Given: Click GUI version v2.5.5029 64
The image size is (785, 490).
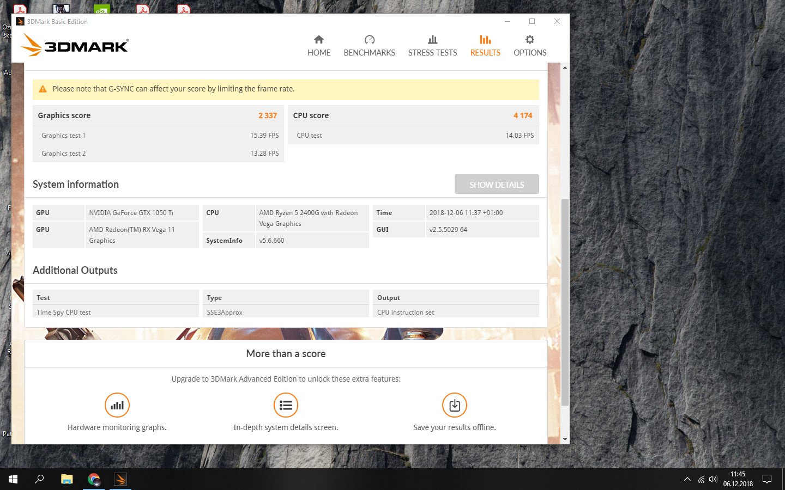Looking at the screenshot, I should click(x=448, y=230).
